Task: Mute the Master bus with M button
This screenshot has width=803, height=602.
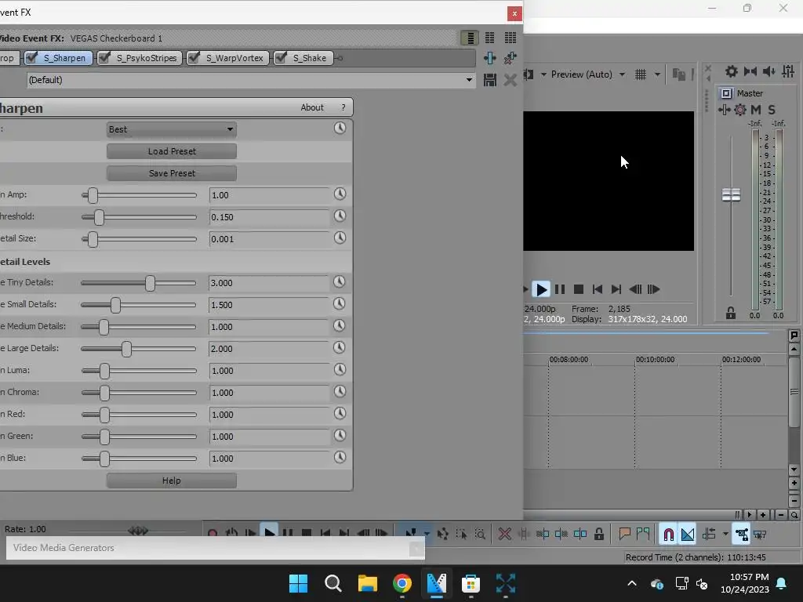Action: click(x=756, y=110)
